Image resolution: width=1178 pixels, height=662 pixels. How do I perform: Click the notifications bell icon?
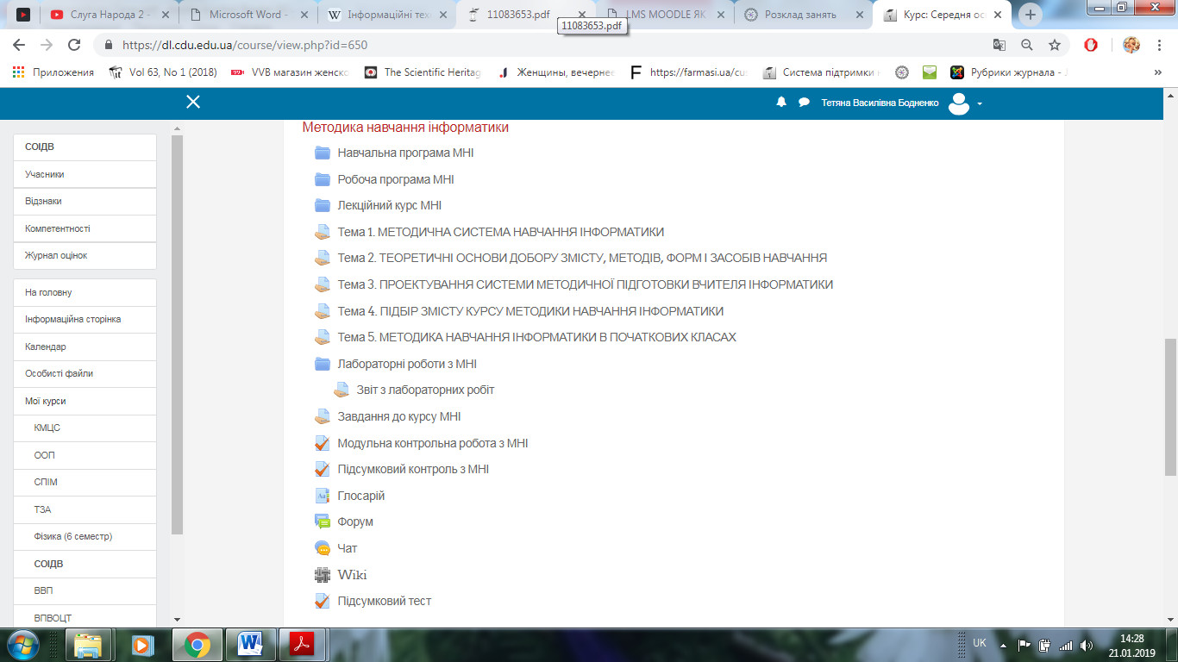point(781,102)
